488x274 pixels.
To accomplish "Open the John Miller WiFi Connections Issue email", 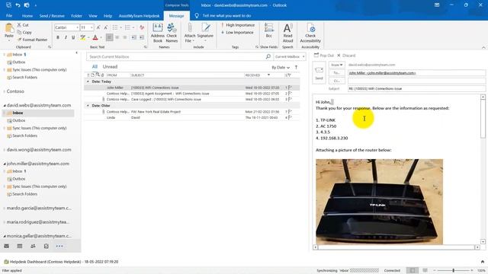I will [191, 88].
